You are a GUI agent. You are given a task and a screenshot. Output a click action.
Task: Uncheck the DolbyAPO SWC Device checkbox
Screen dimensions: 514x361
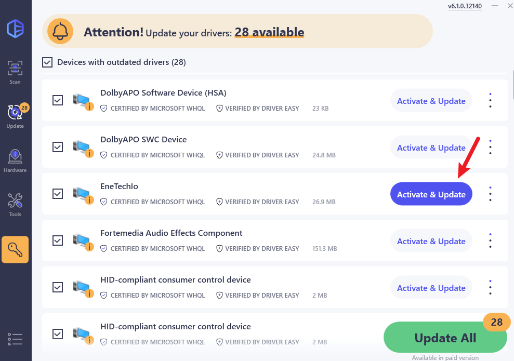click(x=58, y=147)
